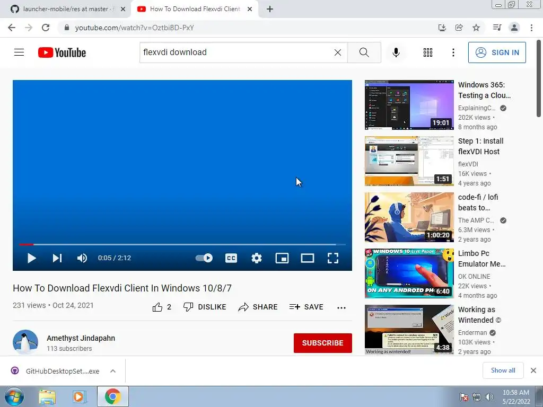
Task: Search with your voice microphone
Action: click(x=396, y=52)
